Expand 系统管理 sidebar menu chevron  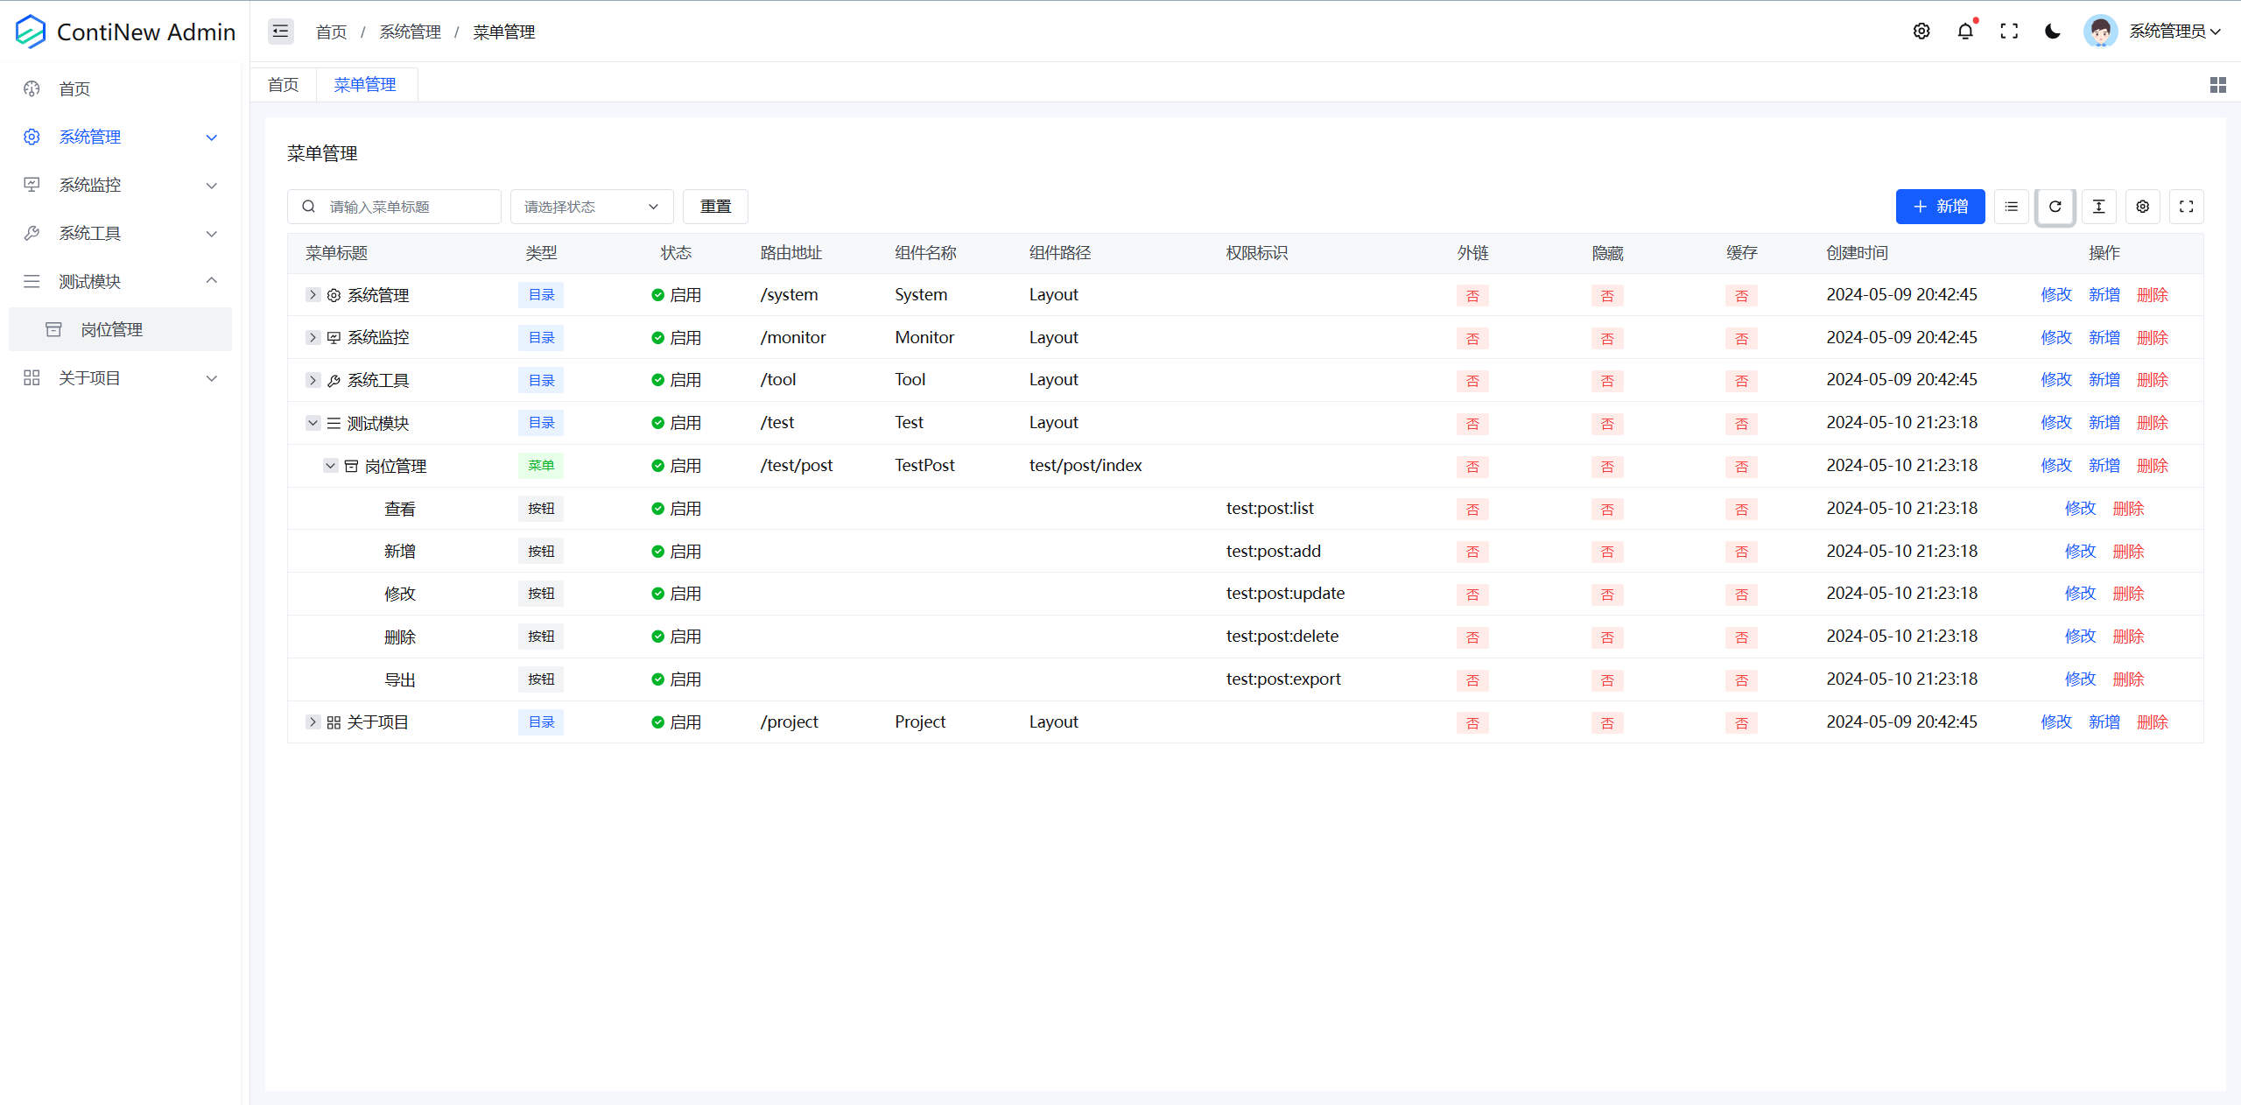tap(211, 137)
